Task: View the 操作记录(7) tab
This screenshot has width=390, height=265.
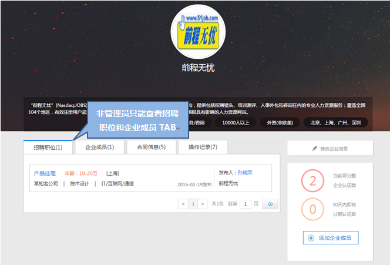Action: [203, 147]
